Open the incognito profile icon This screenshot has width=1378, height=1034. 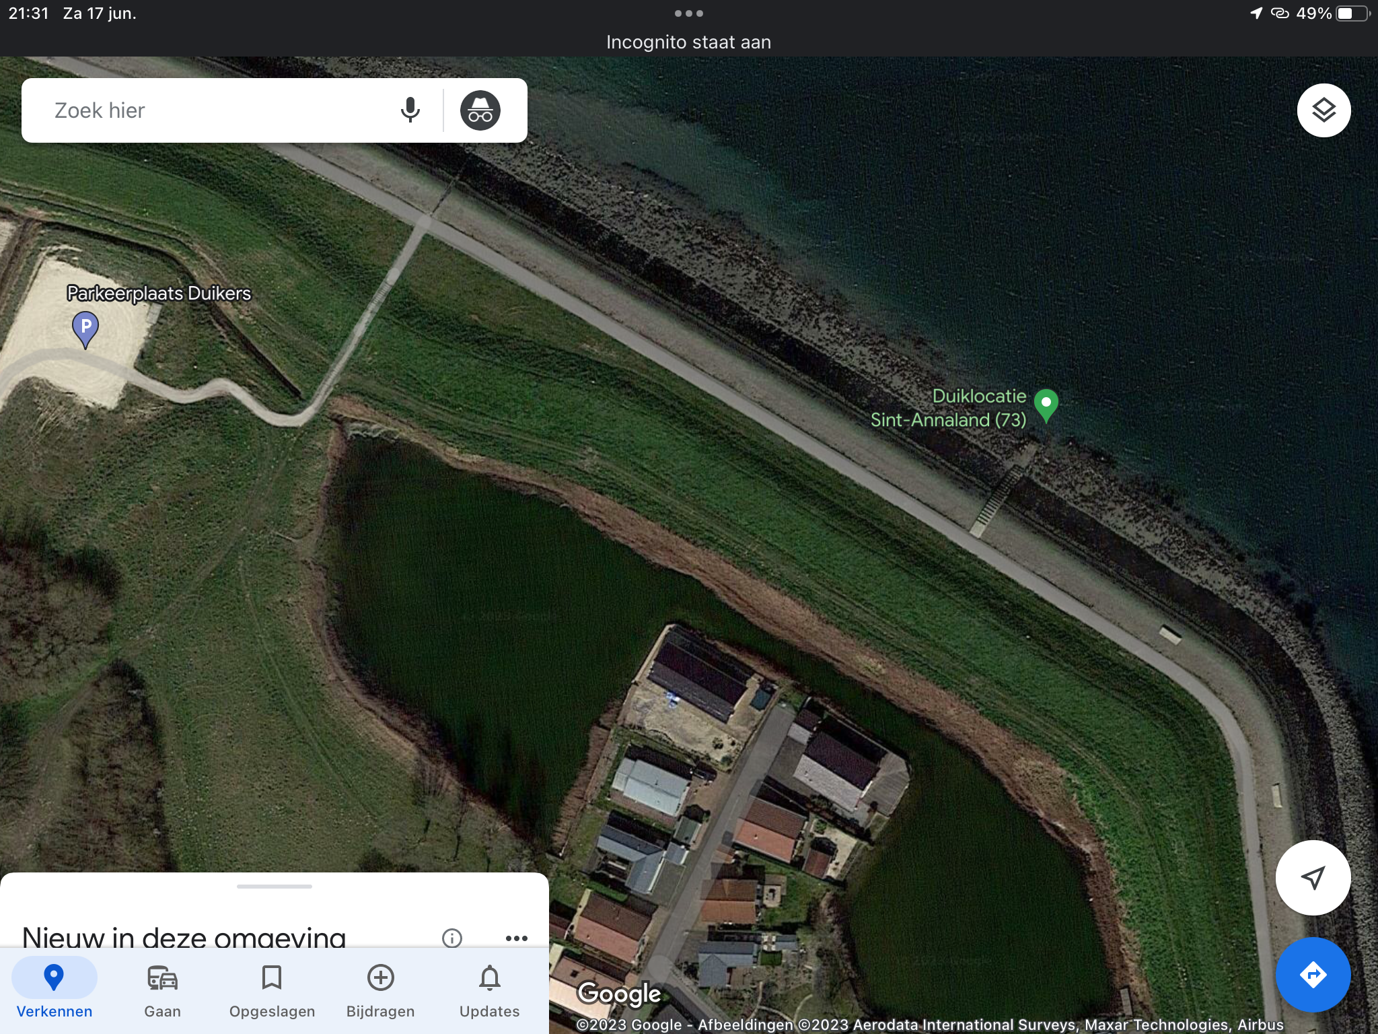coord(480,110)
